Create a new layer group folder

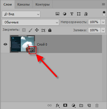81,105
